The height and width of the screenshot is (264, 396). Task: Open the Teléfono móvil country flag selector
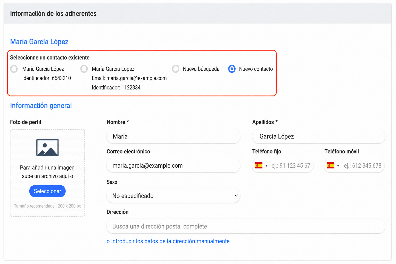click(333, 166)
